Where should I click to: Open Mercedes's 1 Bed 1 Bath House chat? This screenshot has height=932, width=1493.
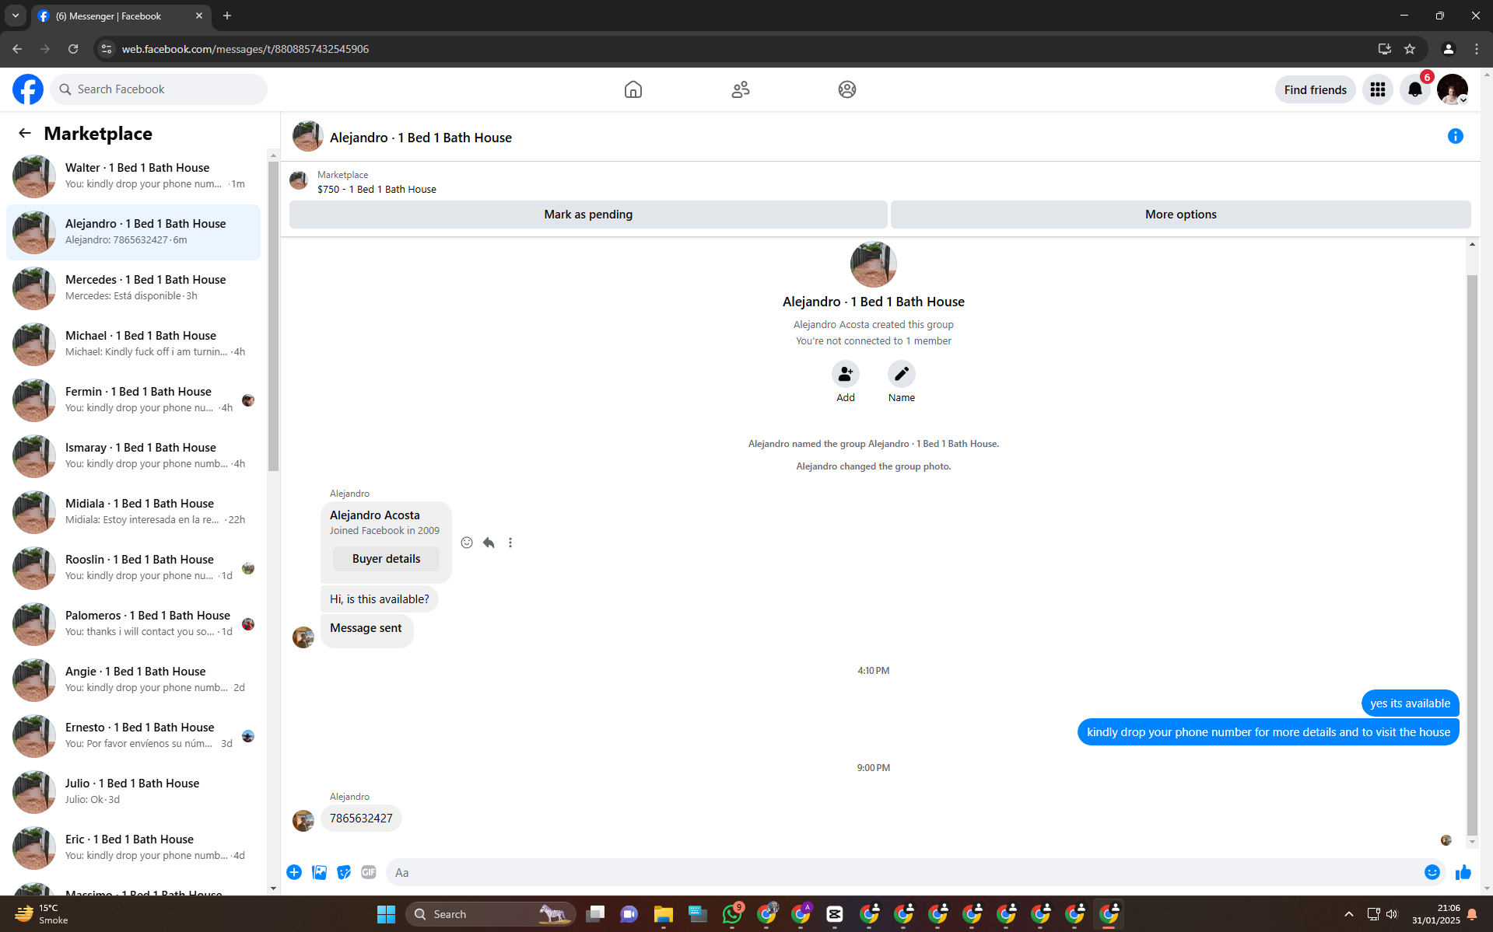pos(133,288)
